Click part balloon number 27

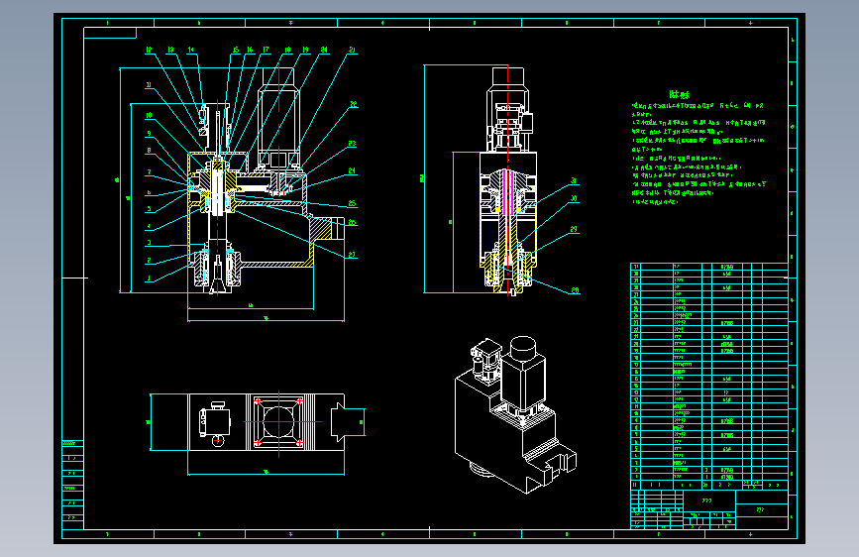tap(352, 255)
